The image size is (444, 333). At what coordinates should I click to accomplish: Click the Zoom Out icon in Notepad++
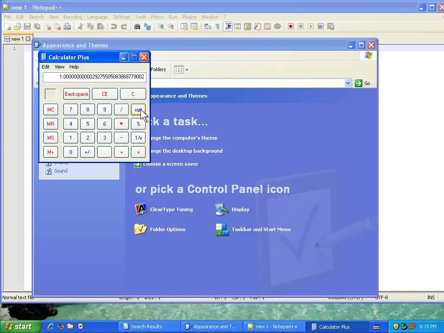171,26
